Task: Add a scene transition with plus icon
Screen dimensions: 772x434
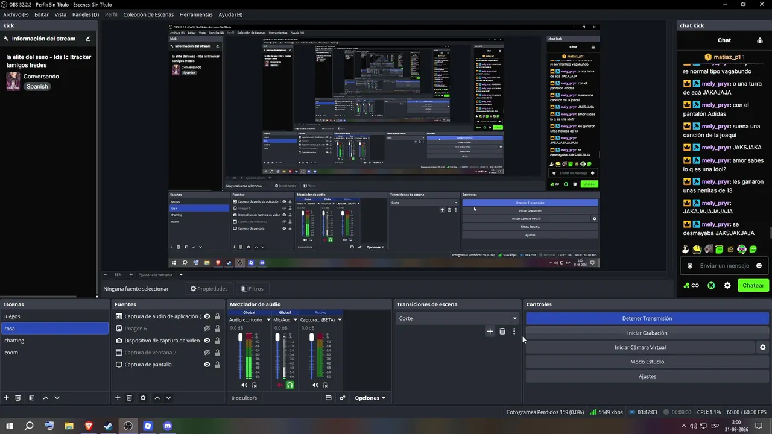Action: 490,331
